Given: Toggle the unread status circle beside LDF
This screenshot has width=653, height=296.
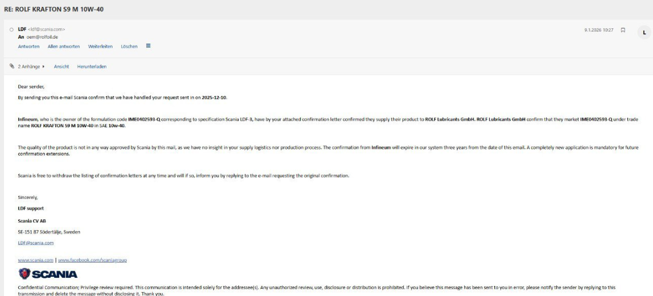Looking at the screenshot, I should [11, 30].
